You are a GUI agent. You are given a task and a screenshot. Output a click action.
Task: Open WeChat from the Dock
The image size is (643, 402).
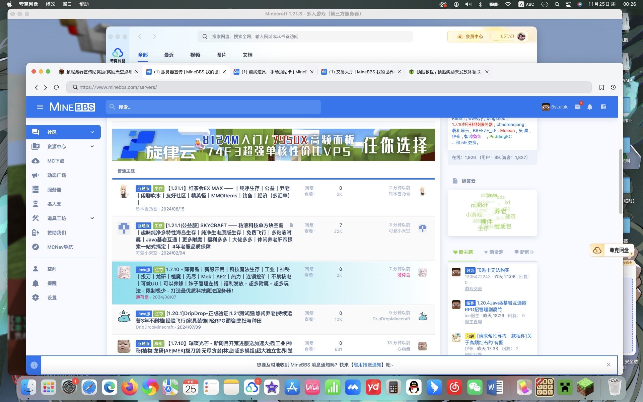coord(475,388)
